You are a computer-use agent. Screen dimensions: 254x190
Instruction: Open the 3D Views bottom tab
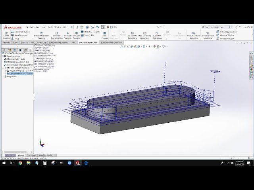[x=31, y=155]
